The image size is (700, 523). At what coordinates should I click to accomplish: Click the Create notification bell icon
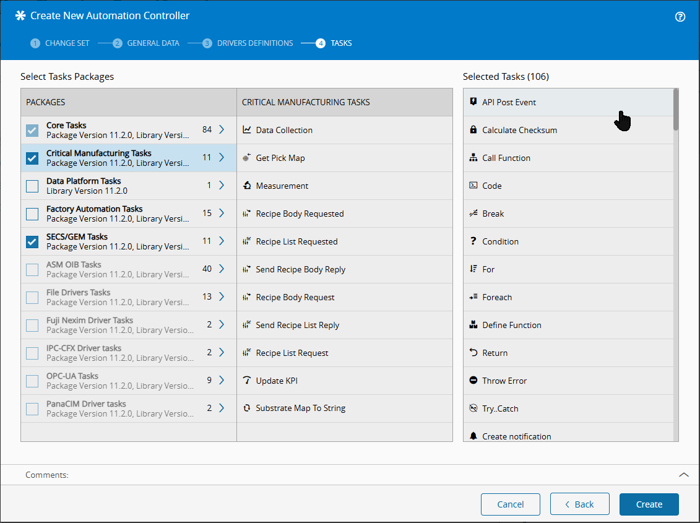click(473, 436)
